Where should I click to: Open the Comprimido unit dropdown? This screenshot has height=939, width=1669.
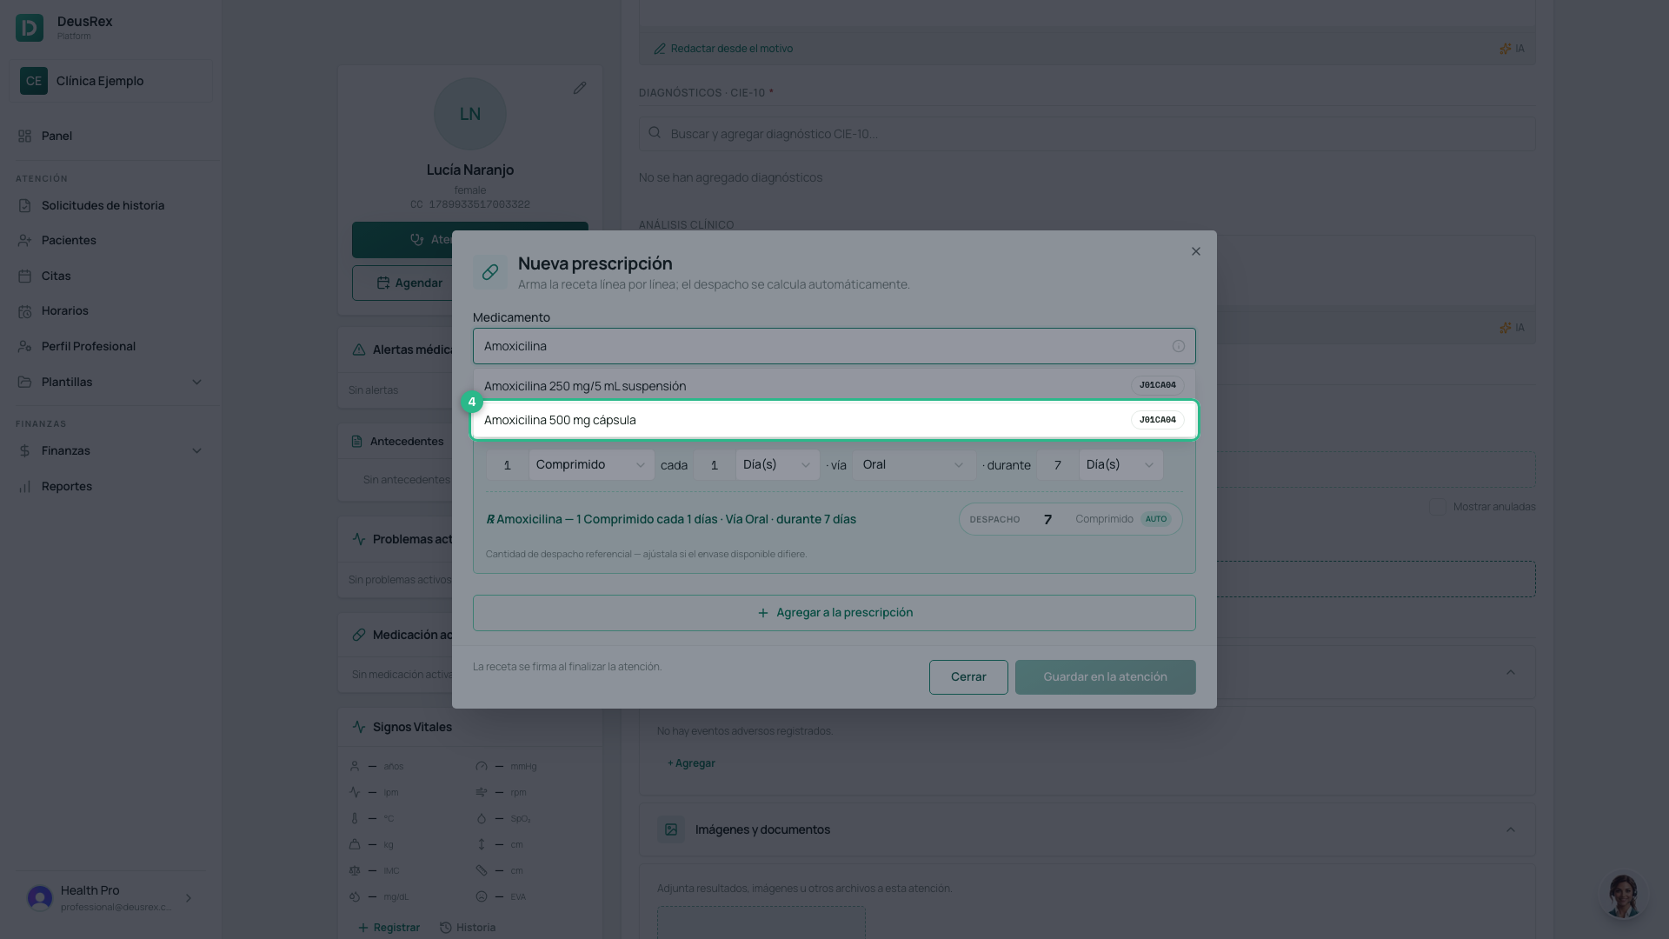click(591, 465)
